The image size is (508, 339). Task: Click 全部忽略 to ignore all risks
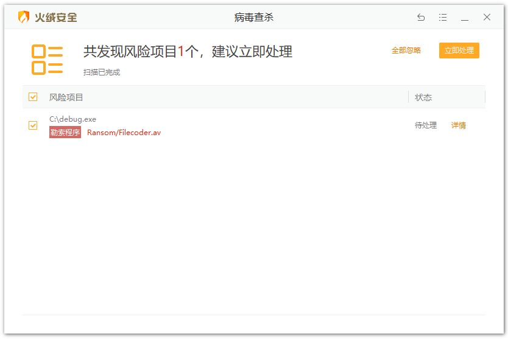tap(406, 51)
